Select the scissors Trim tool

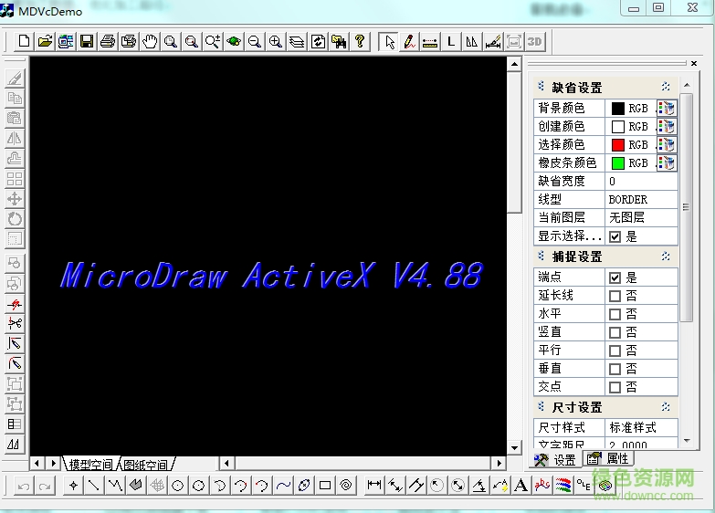(15, 323)
